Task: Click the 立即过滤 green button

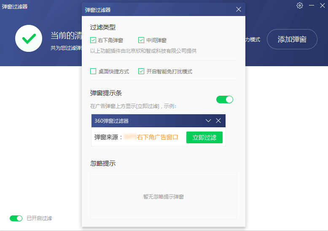Action: click(204, 137)
